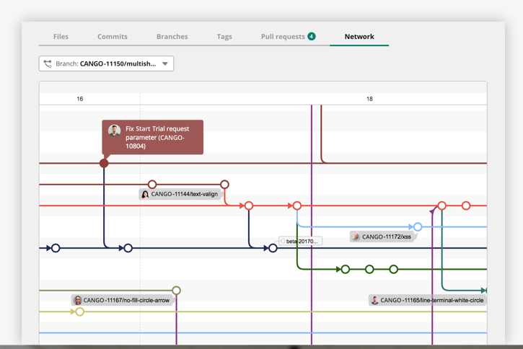Screen dimensions: 523x349
Task: Click author avatar in the commit tooltip
Action: [115, 131]
